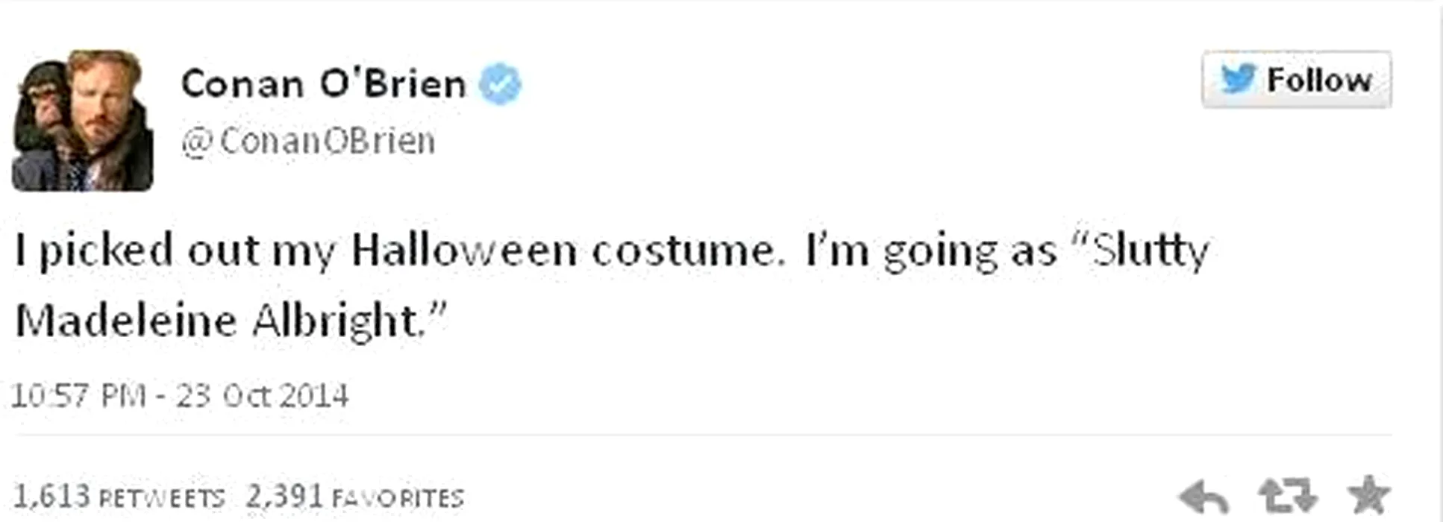Open the Conan O'Brien display name link
This screenshot has height=522, width=1443.
click(323, 84)
